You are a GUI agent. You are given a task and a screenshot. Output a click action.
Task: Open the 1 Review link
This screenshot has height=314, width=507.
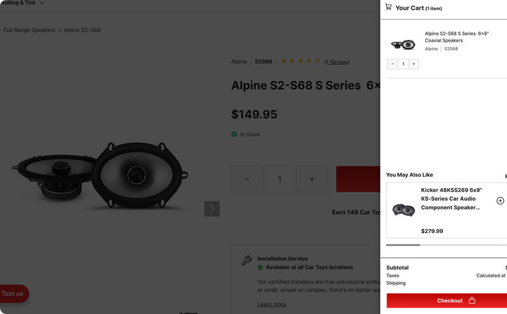pos(337,62)
